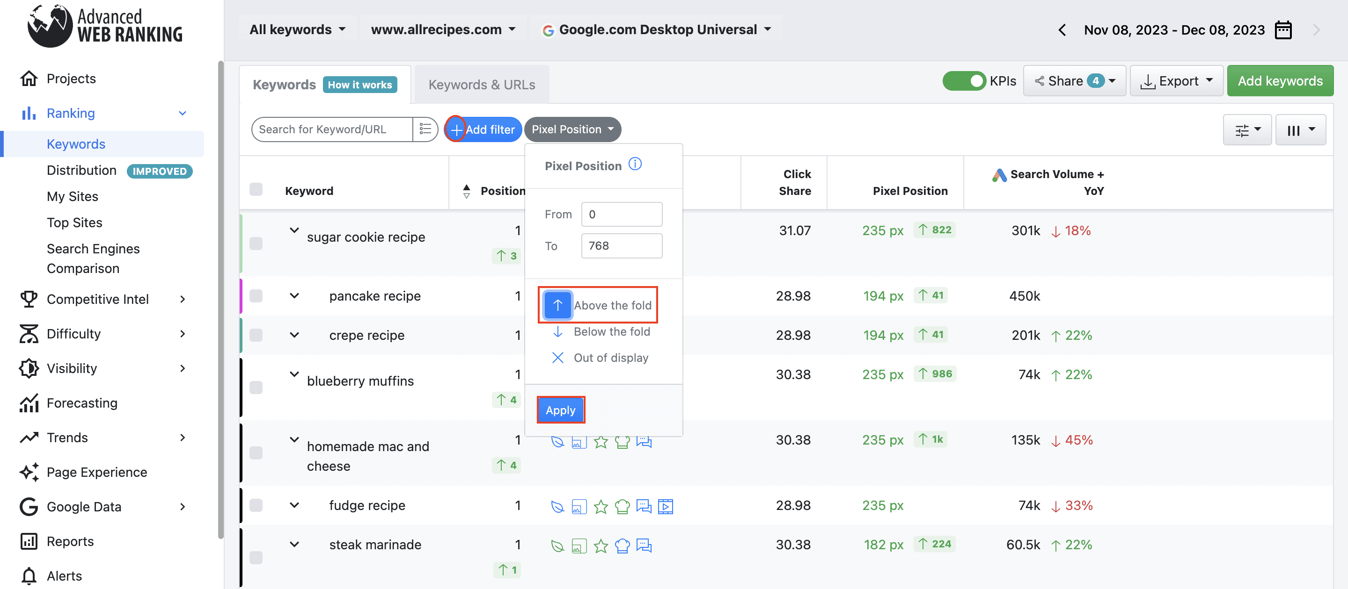Click the leaf icon in steak marinade row
The image size is (1348, 589).
point(557,546)
